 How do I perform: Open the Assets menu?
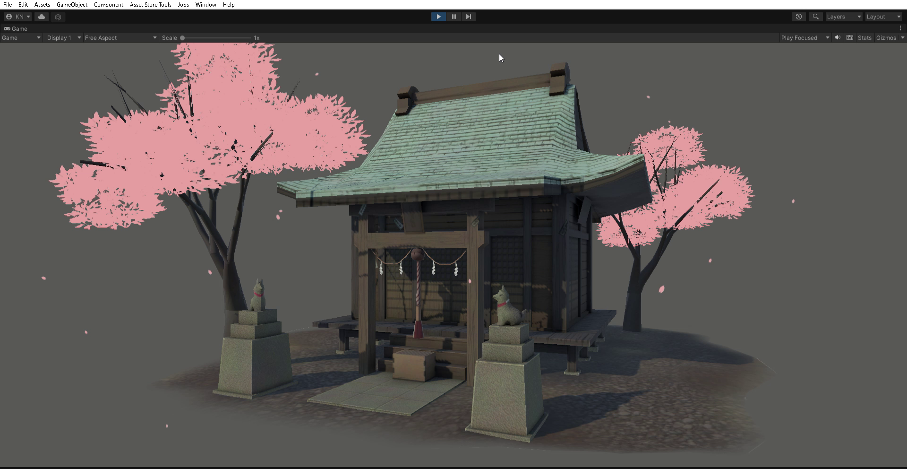click(42, 5)
